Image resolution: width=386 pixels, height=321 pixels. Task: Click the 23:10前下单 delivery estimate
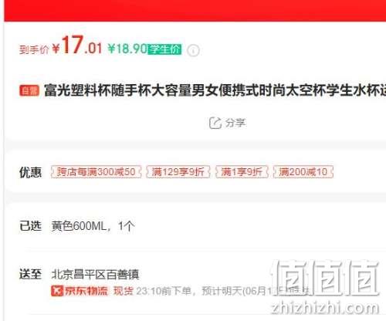pyautogui.click(x=163, y=291)
